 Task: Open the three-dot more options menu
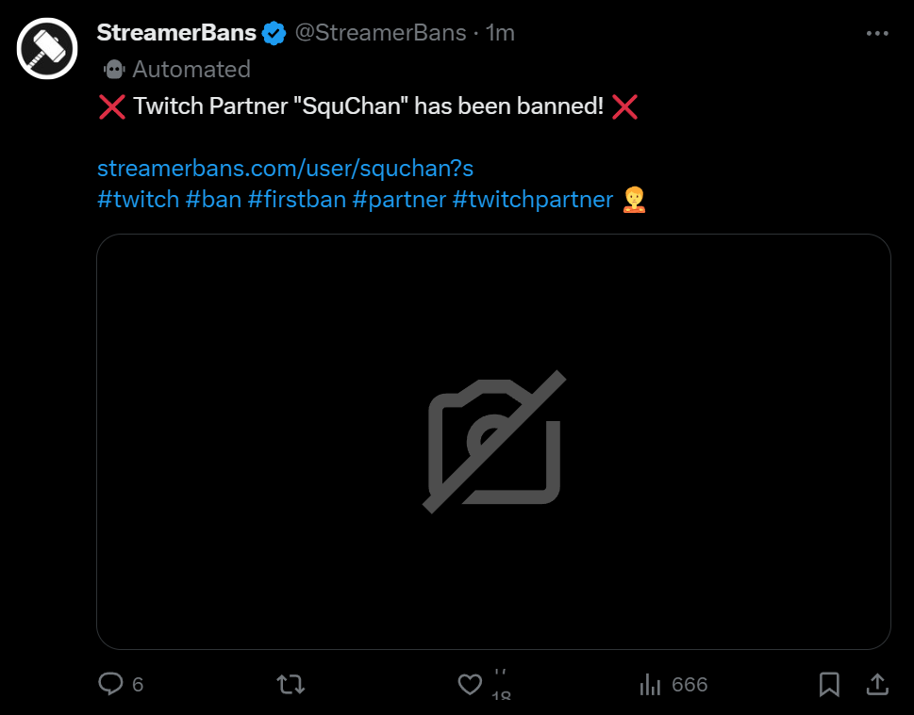877,33
